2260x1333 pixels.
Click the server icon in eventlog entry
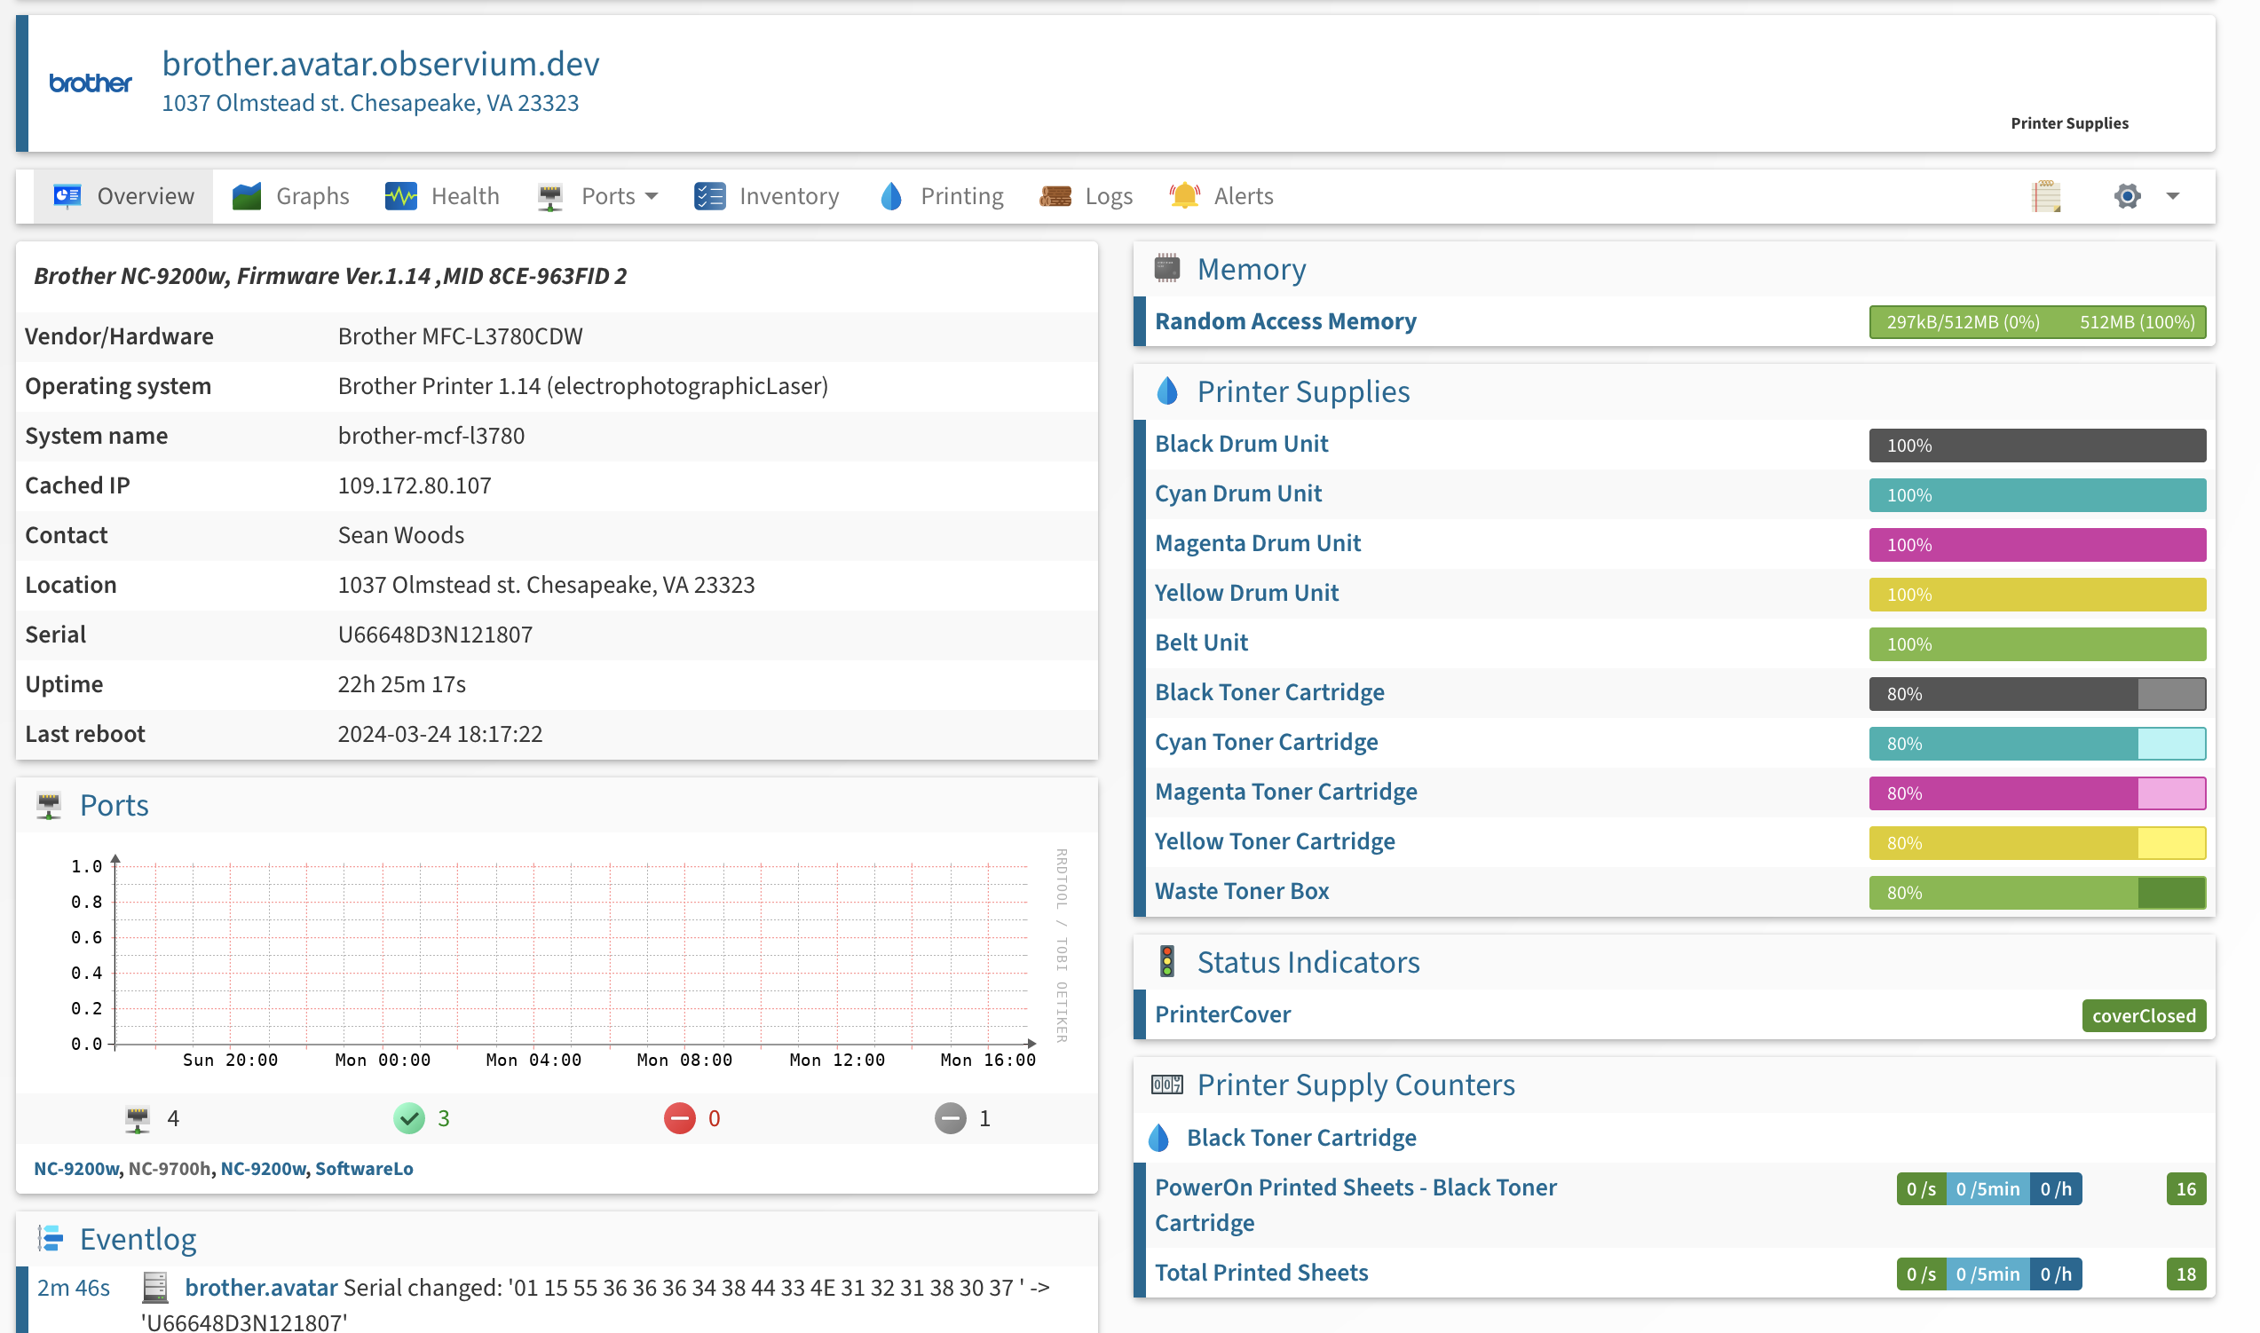tap(155, 1287)
